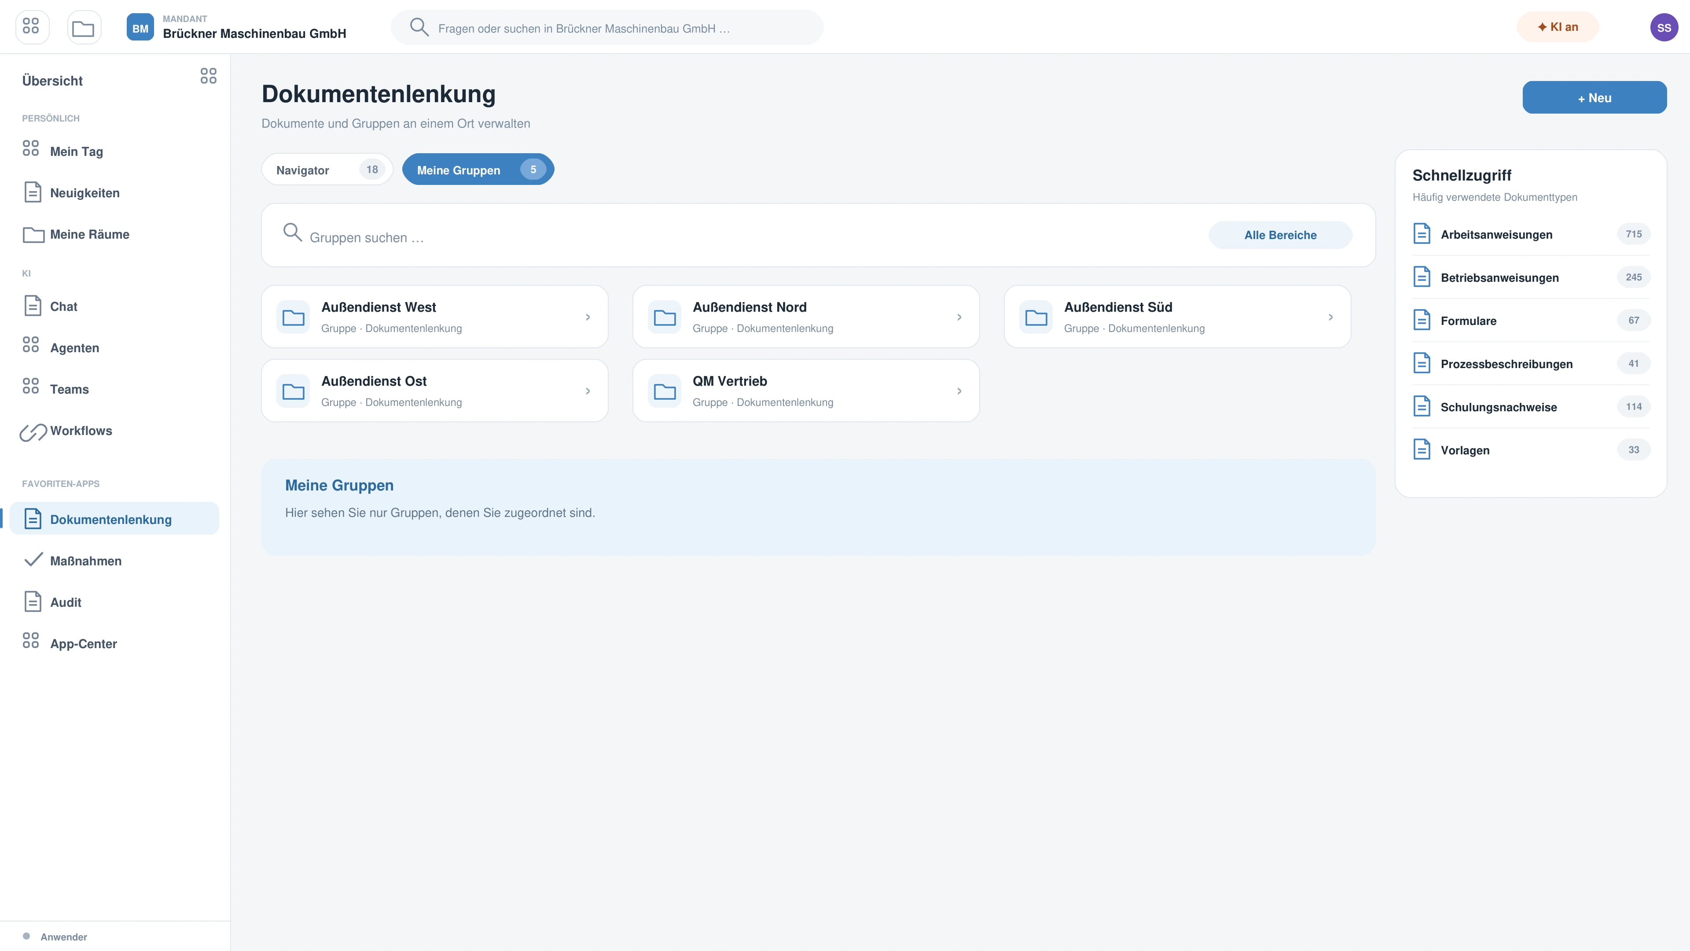Open Mein Tag in the sidebar
This screenshot has height=951, width=1690.
114,151
